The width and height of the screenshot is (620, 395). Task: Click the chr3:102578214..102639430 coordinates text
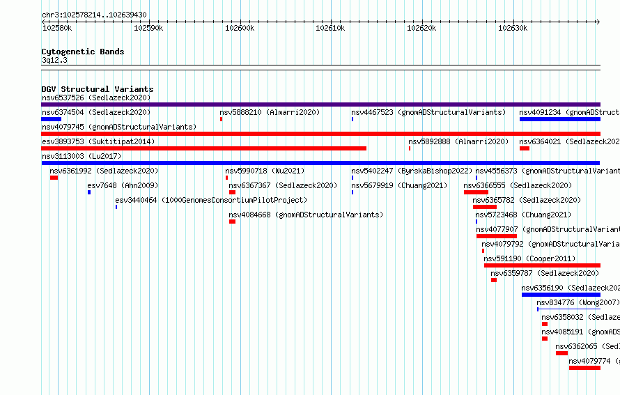click(94, 15)
